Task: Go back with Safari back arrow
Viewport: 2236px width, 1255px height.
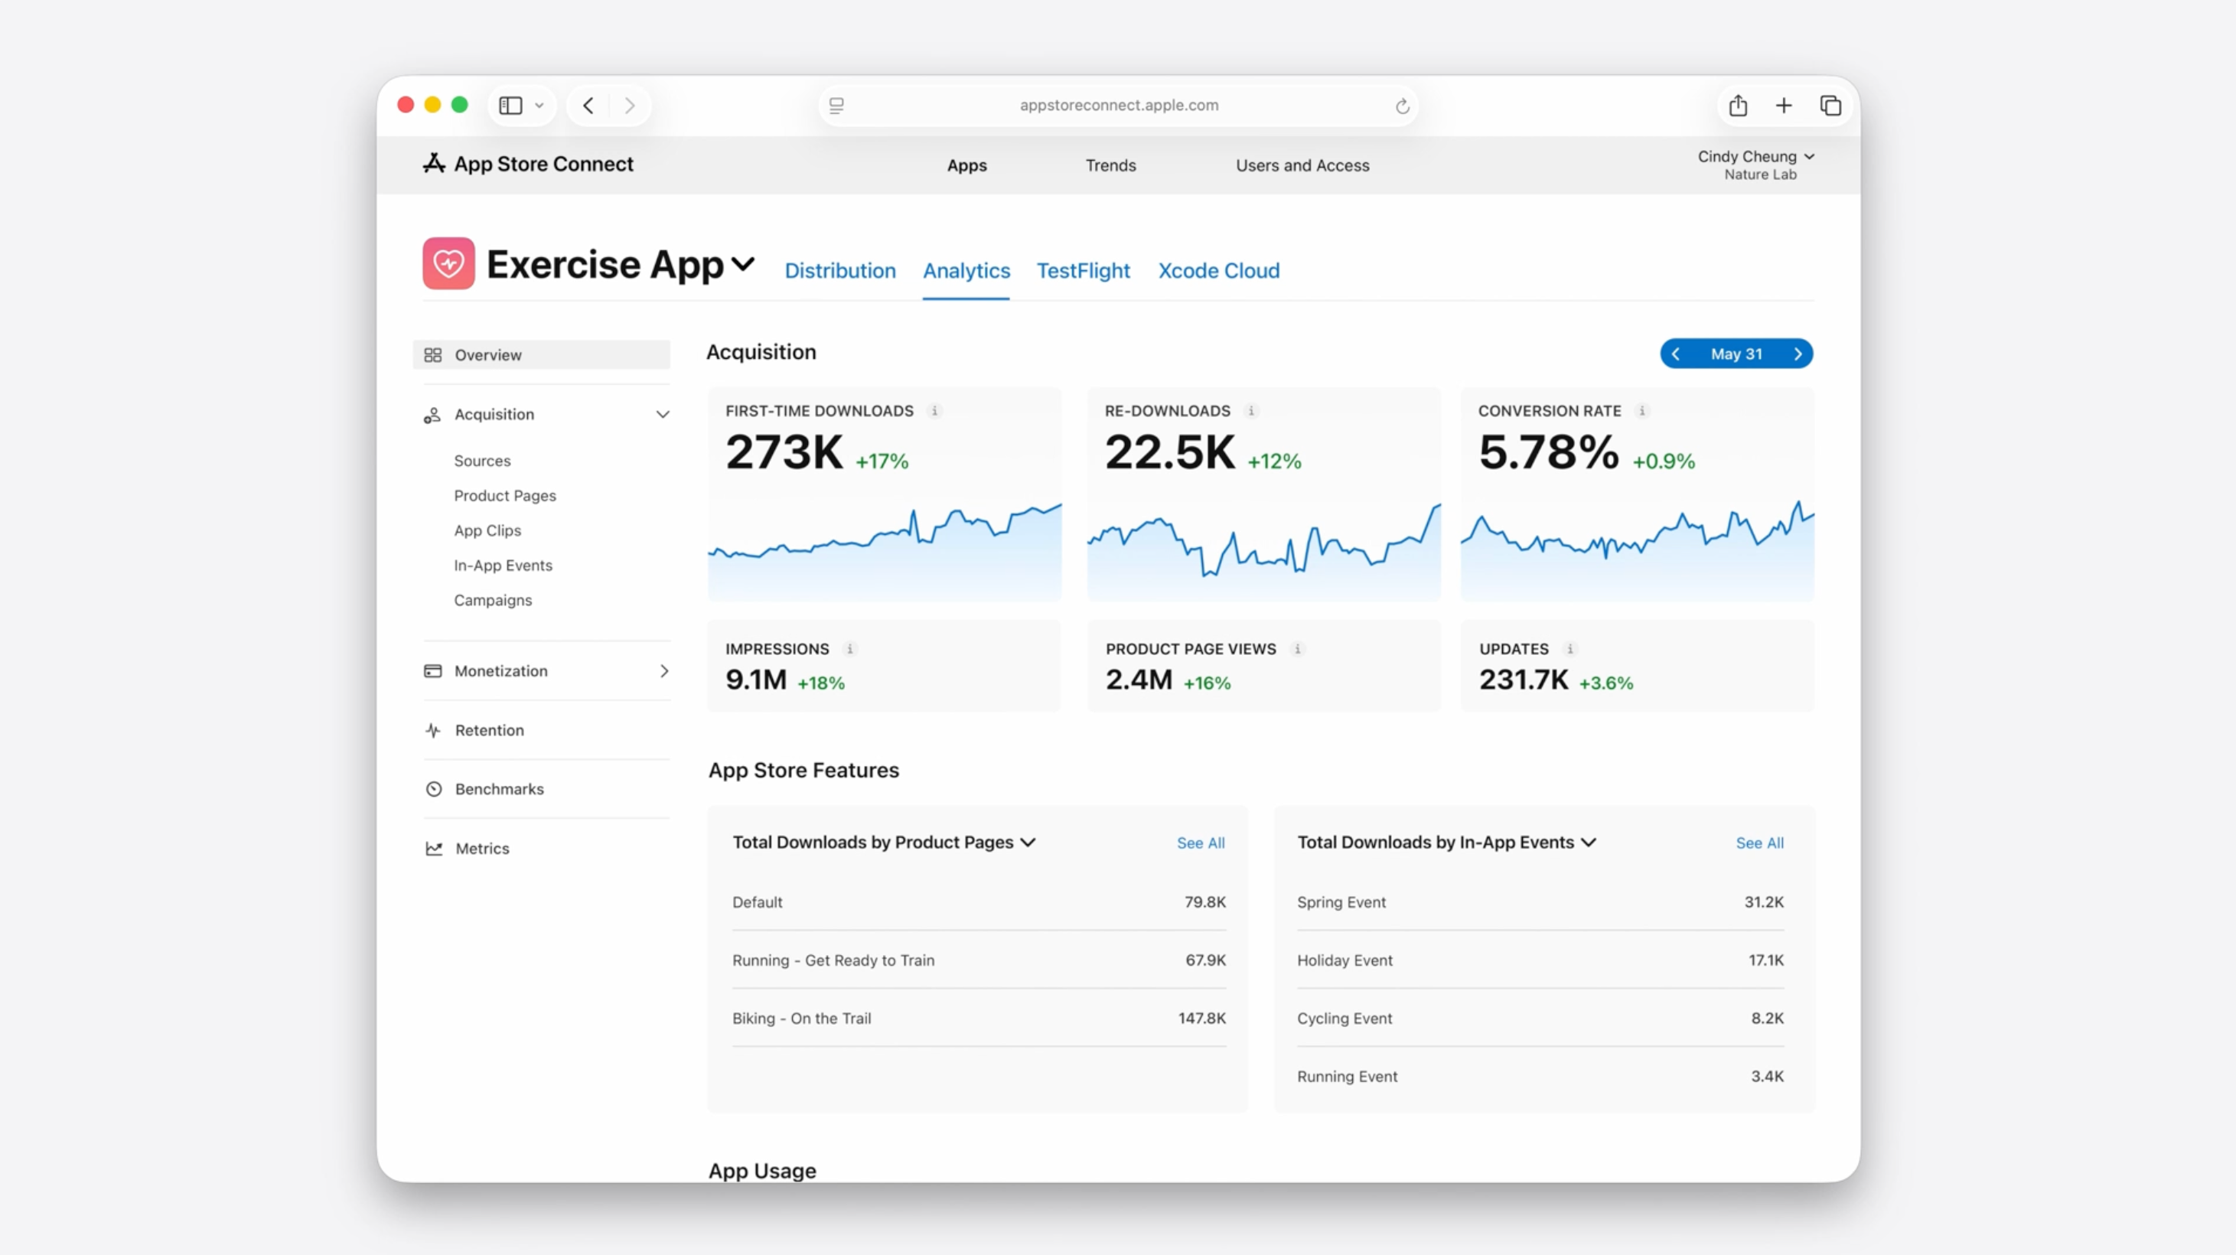Action: pos(588,105)
